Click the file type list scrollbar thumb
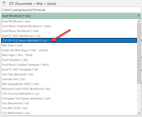The image size is (142, 117). tap(139, 53)
